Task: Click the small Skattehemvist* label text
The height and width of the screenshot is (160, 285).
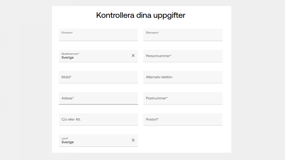Action: [x=70, y=54]
